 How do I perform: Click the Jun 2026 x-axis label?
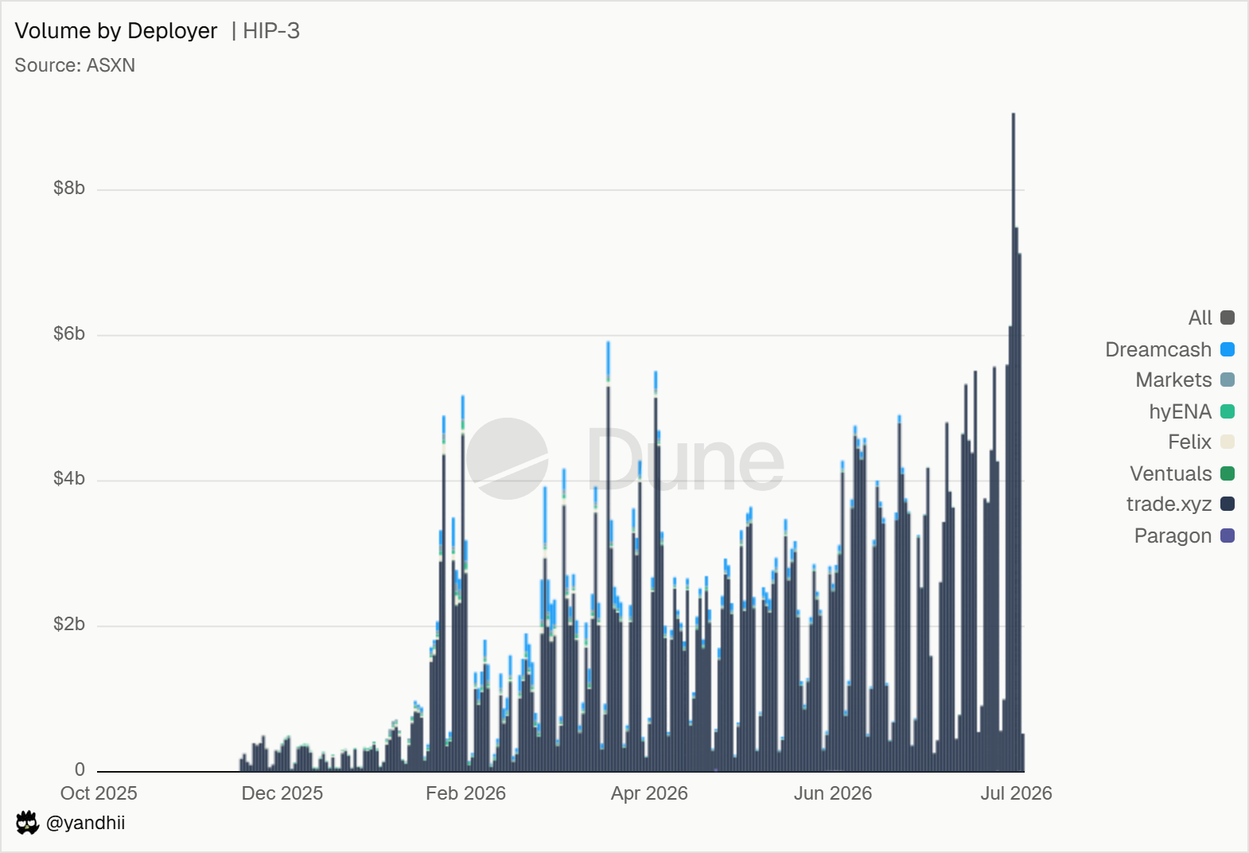833,793
